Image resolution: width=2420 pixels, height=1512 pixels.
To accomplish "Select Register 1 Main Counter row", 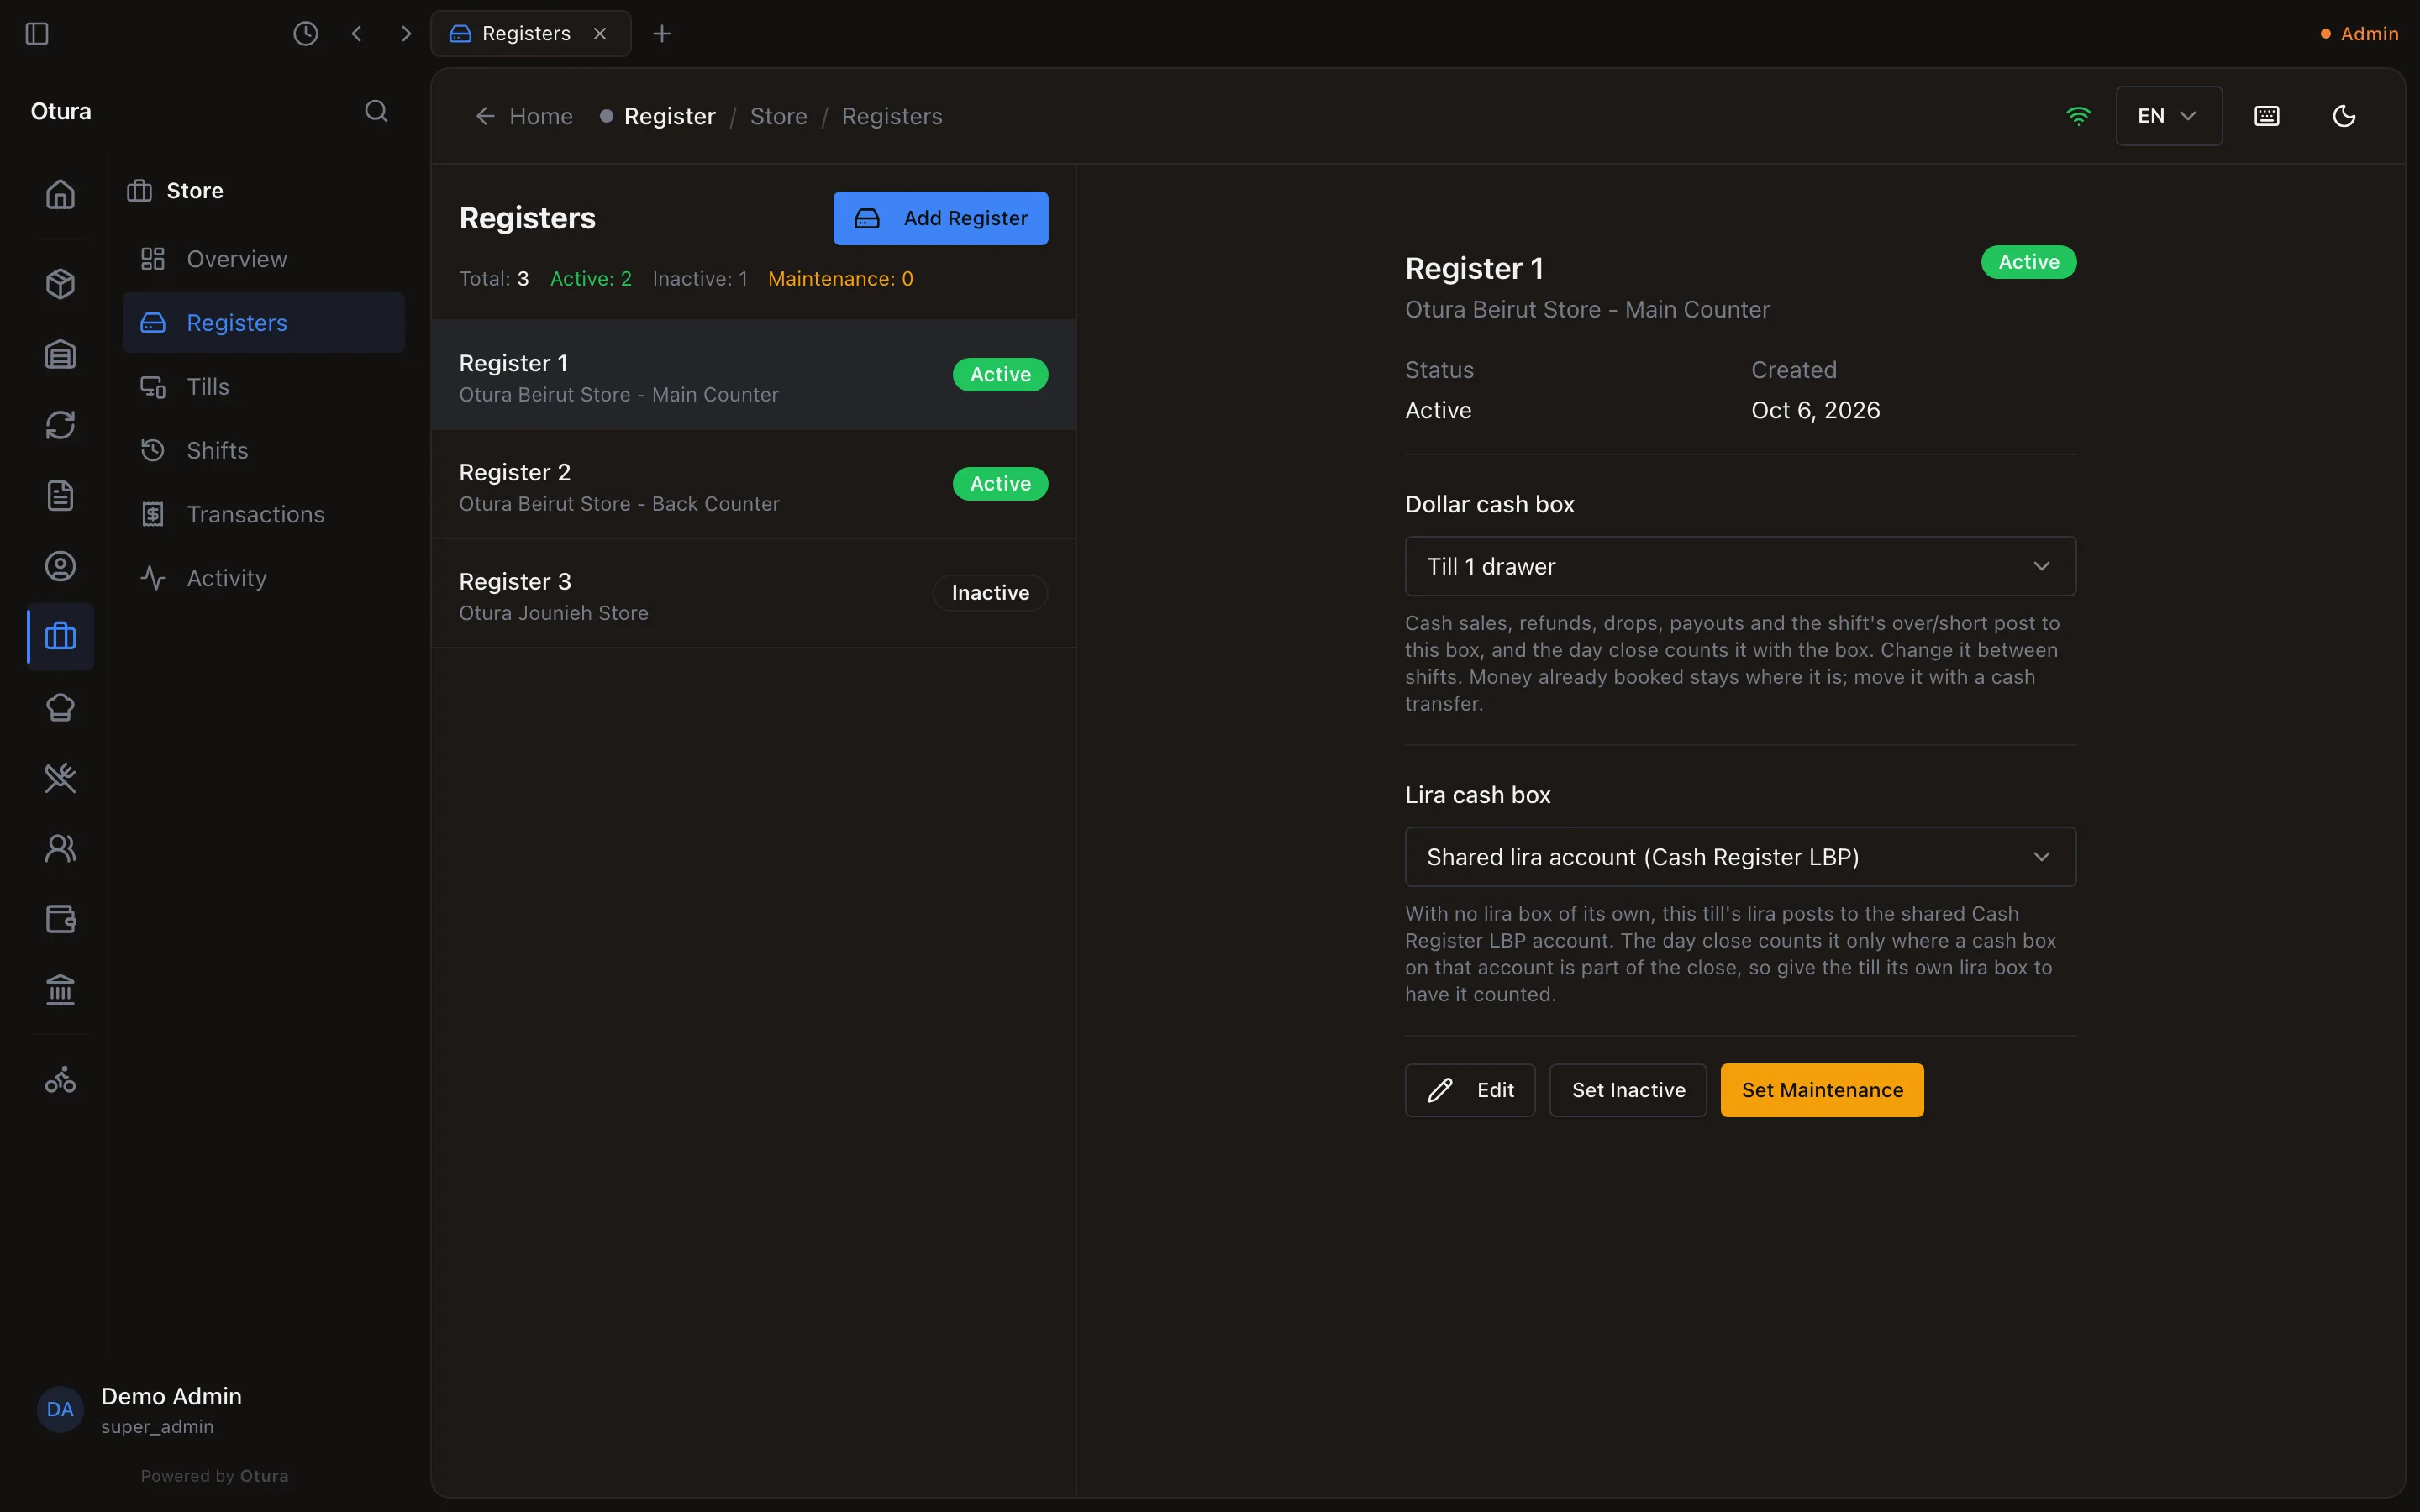I will (753, 375).
